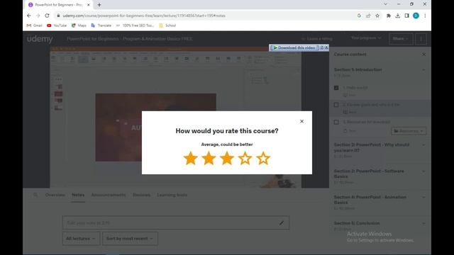Image resolution: width=454 pixels, height=255 pixels.
Task: Close the Course content panel
Action: 424,54
